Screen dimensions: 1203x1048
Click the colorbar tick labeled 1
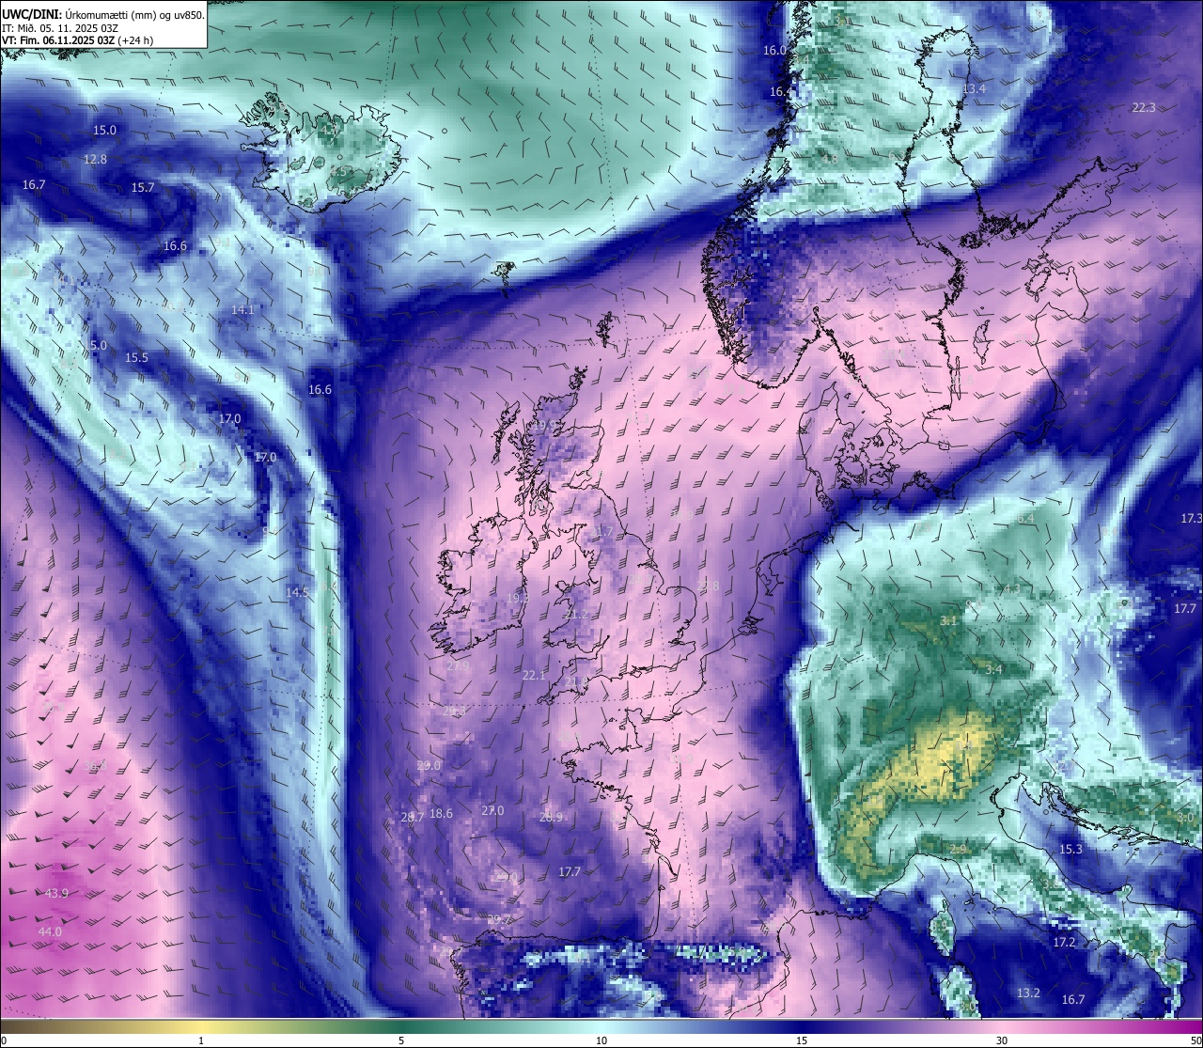[201, 1040]
